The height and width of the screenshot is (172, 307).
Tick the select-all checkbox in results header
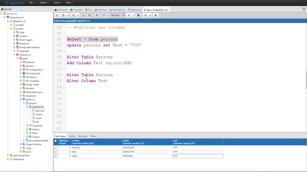point(56,141)
